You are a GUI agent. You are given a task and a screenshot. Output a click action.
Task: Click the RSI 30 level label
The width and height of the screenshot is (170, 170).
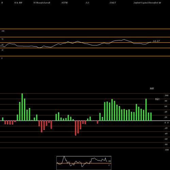tap(2, 50)
